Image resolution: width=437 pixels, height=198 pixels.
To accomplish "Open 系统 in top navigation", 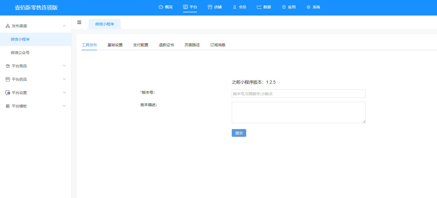I will tap(313, 7).
